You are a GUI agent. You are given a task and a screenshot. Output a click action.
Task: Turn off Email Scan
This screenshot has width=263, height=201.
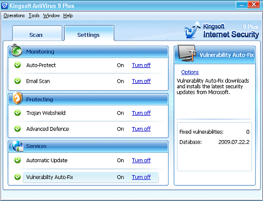[x=141, y=81]
